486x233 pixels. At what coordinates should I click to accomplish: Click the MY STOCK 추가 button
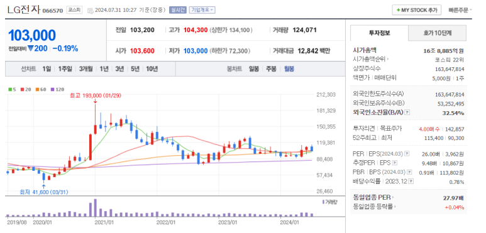click(416, 10)
